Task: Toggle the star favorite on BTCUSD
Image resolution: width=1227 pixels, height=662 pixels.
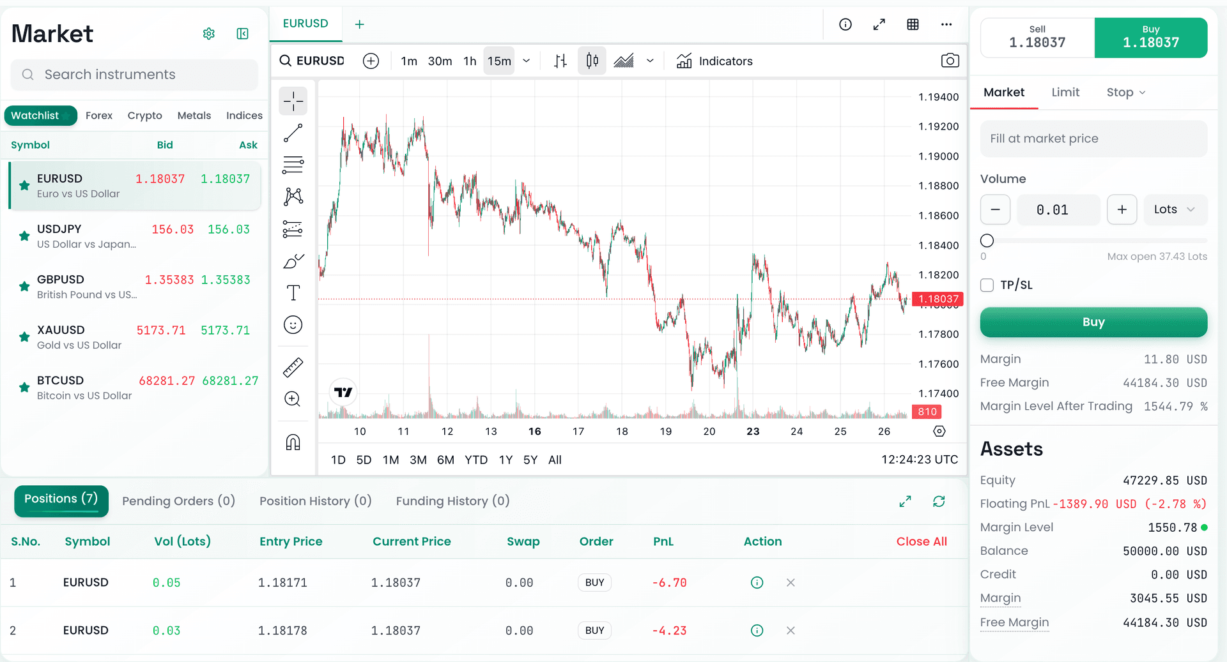Action: (x=24, y=387)
